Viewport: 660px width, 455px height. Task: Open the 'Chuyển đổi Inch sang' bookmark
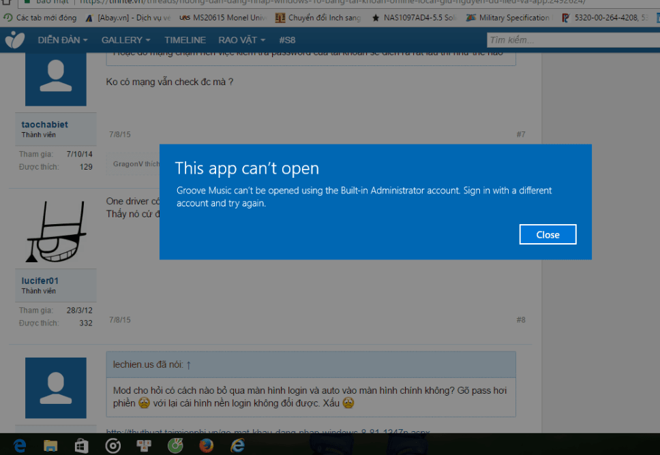318,18
